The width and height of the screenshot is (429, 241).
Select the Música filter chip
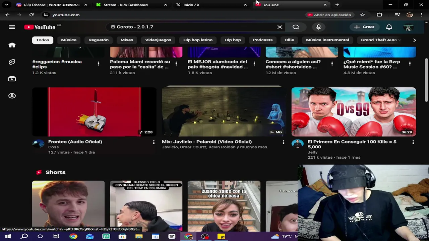click(69, 40)
